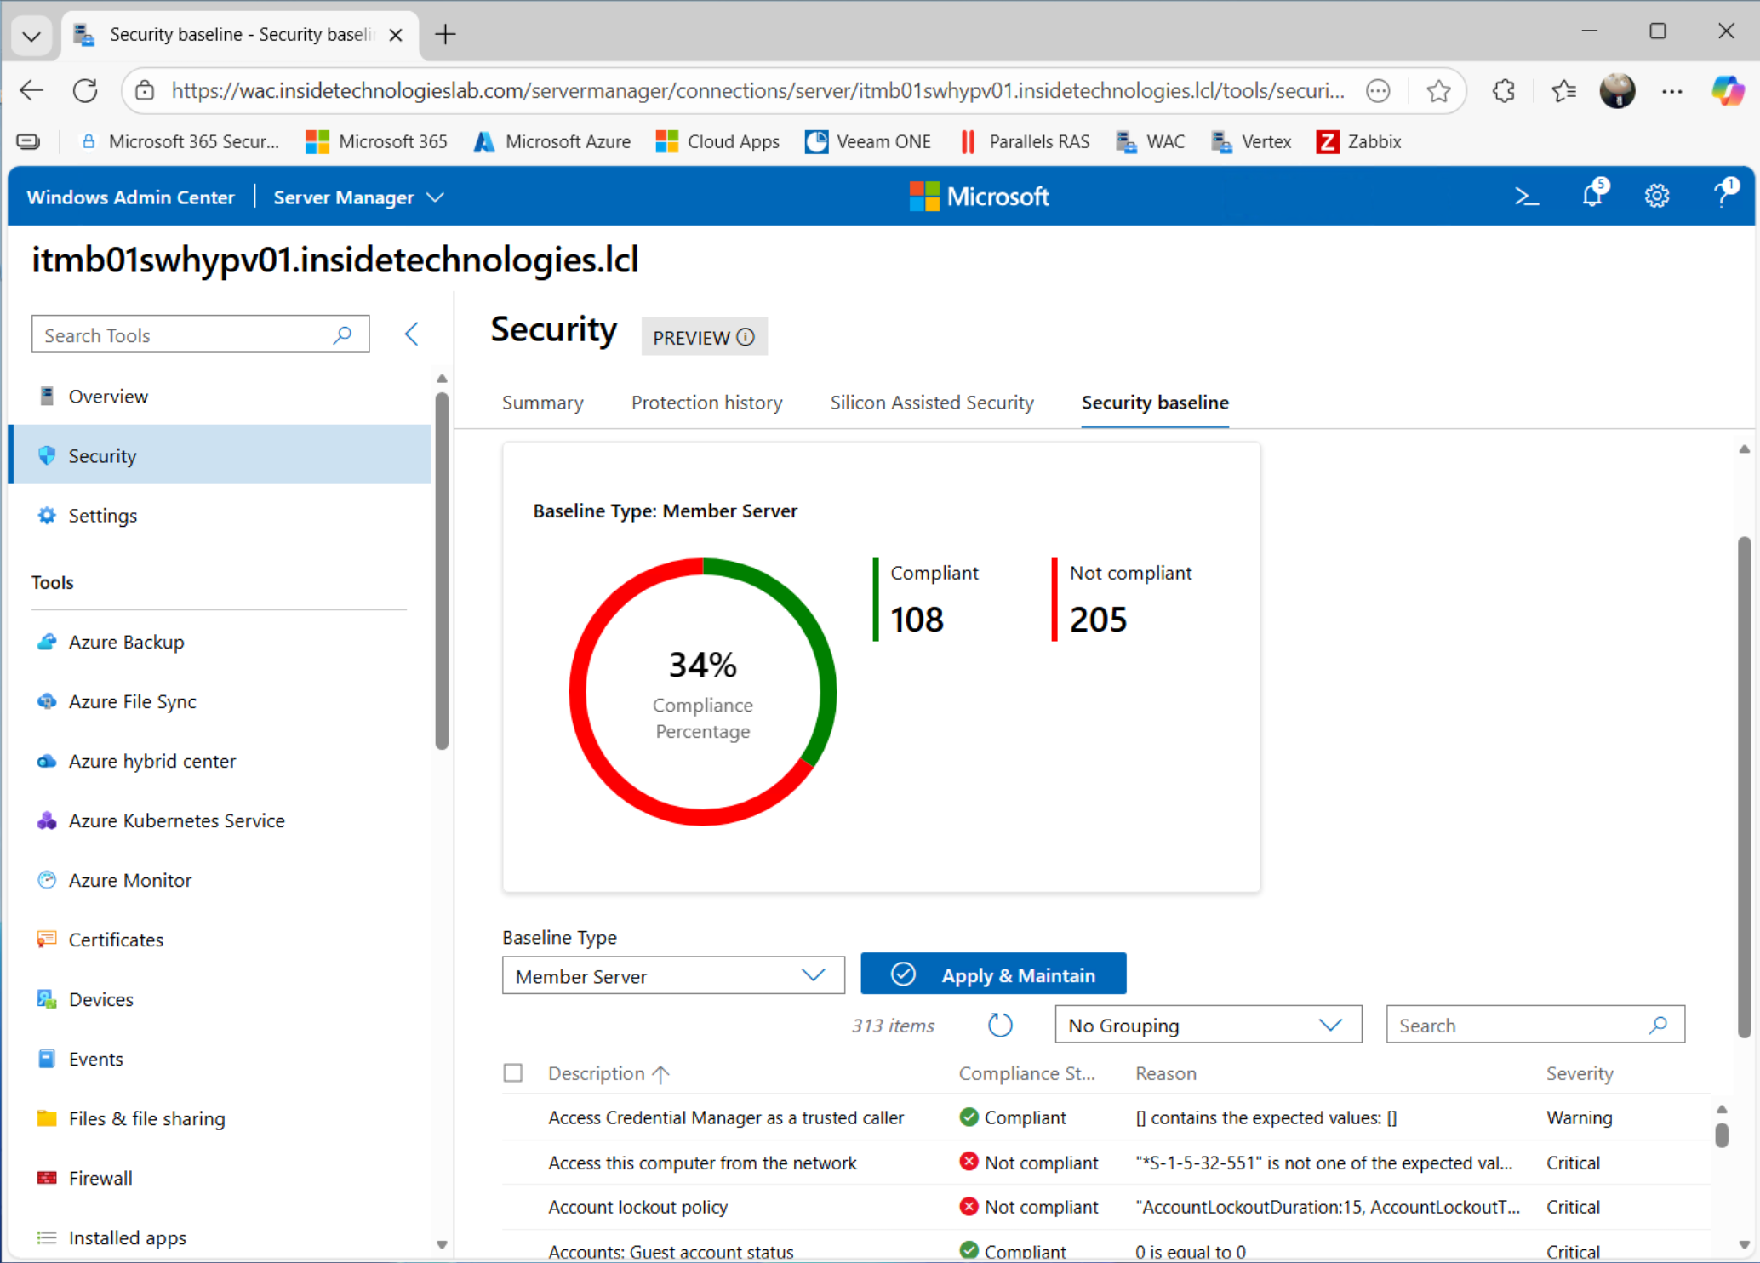Click the Apply & Maintain button

point(993,974)
